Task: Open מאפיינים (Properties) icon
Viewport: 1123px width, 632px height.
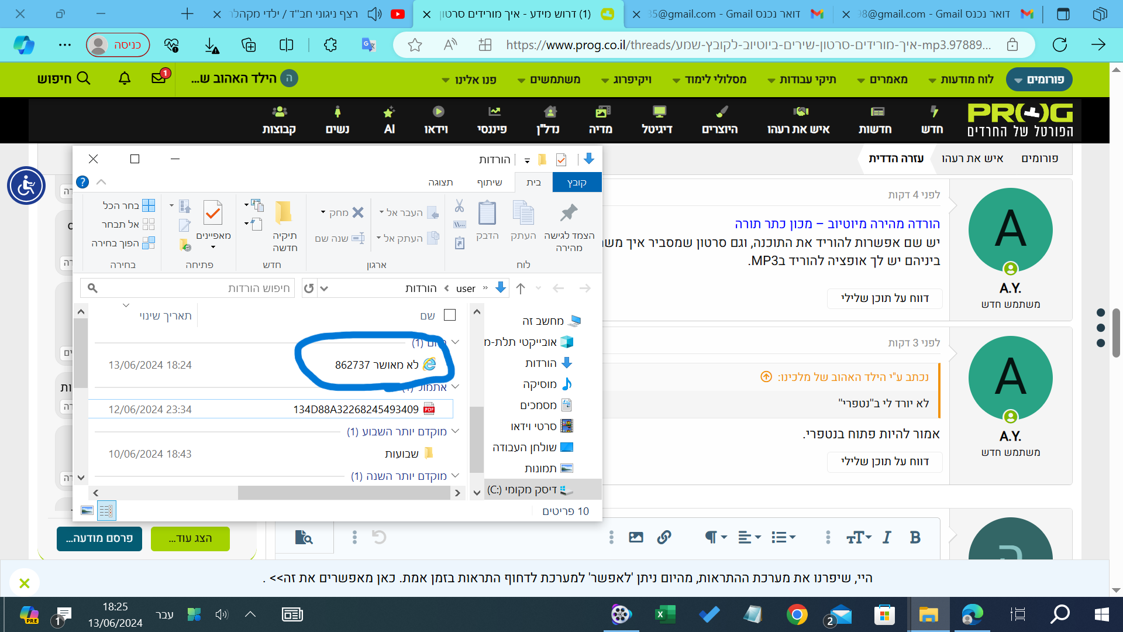Action: (213, 214)
